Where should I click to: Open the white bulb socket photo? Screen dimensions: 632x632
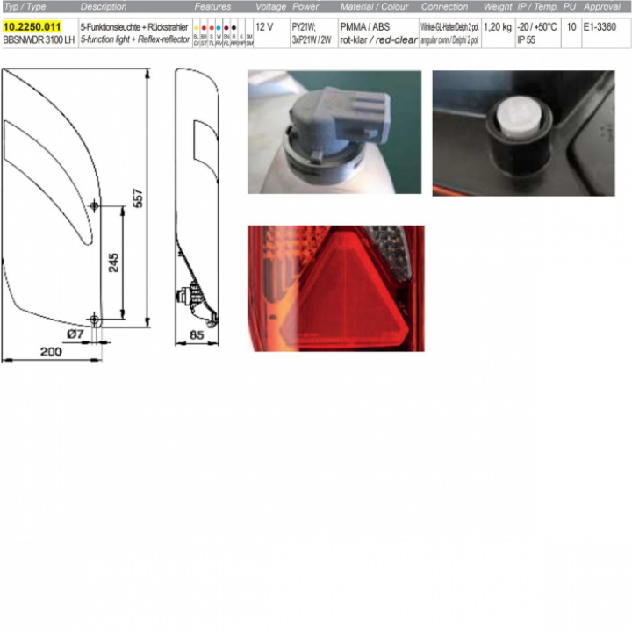(x=523, y=133)
